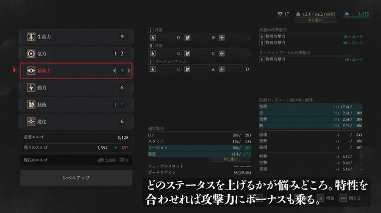Click the icon beside 0 in 現在のエルゴ row
Screen dimensions: 381x213
[x=122, y=160]
